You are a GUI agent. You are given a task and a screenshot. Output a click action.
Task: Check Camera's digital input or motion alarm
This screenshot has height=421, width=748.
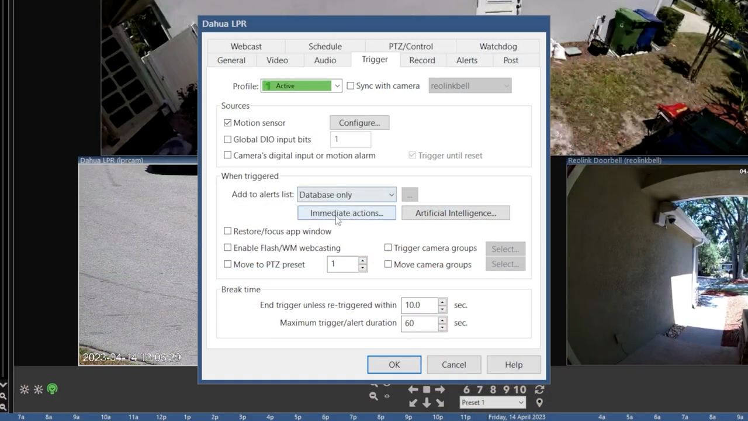(x=228, y=156)
